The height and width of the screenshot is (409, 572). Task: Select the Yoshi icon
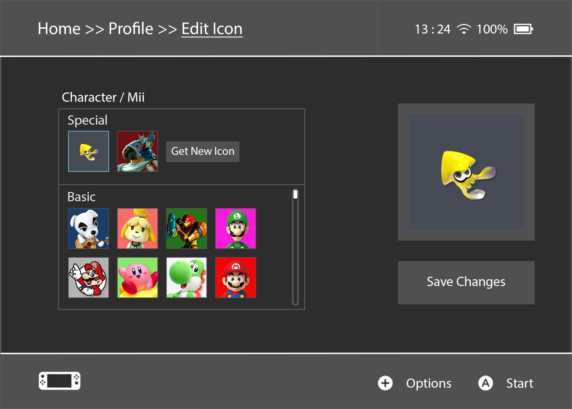point(187,278)
